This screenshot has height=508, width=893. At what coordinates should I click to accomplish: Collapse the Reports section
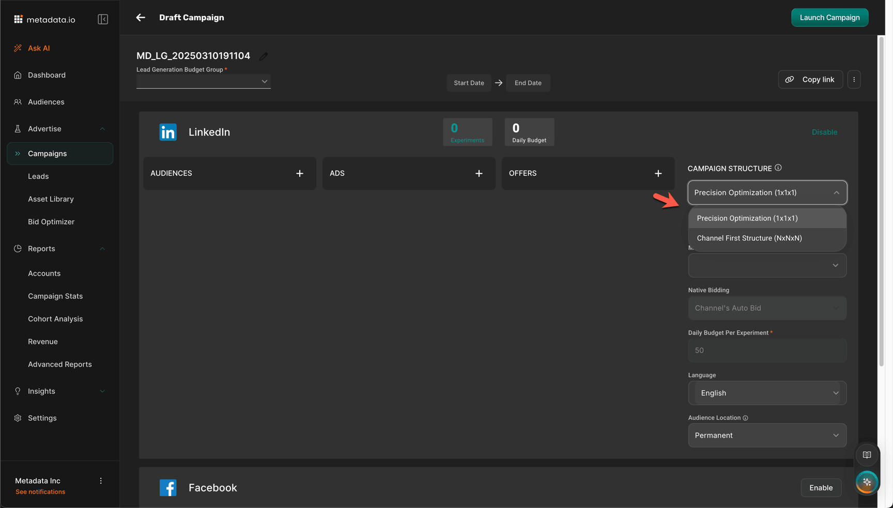tap(102, 249)
